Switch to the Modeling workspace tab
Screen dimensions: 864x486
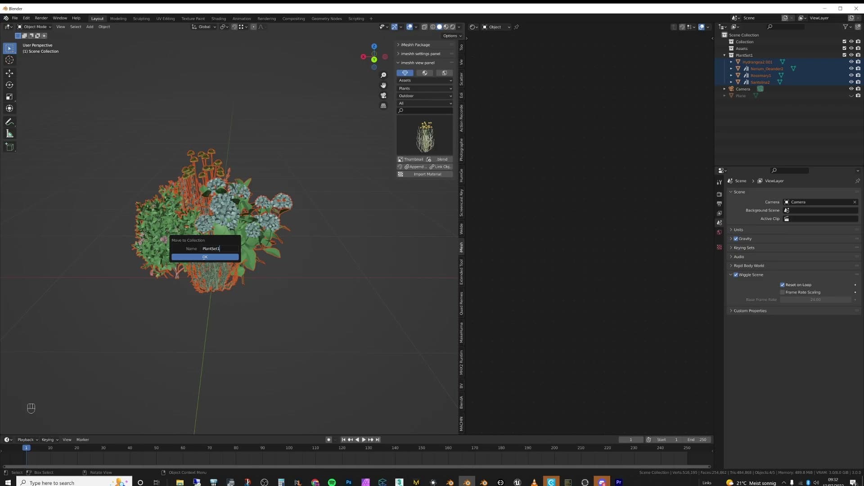(x=118, y=19)
